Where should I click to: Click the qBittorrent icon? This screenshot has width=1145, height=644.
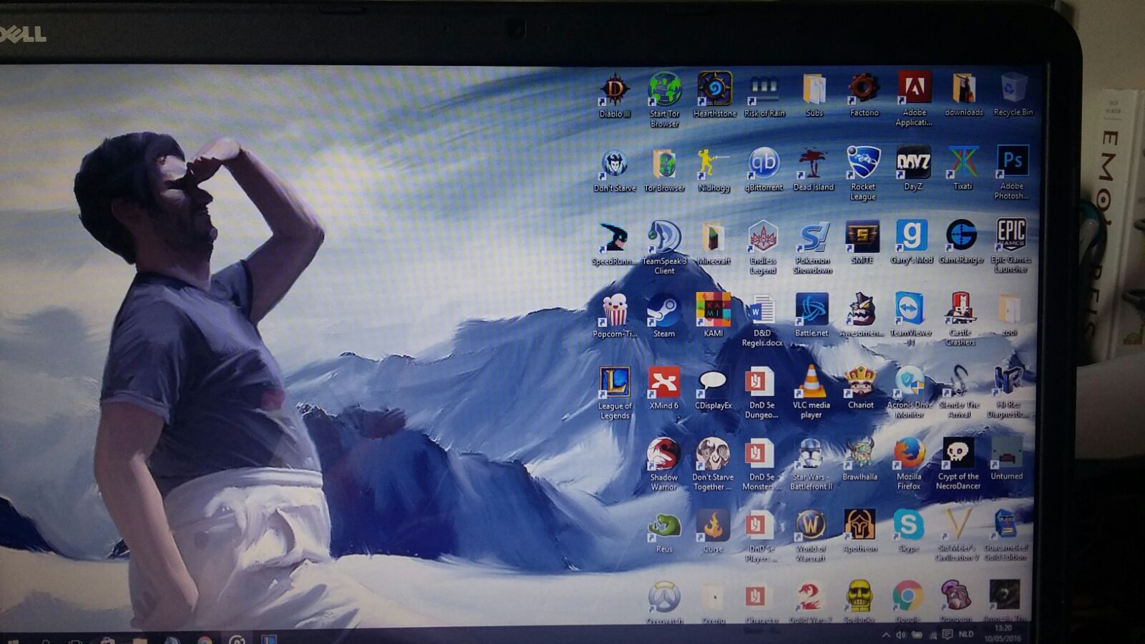click(x=764, y=164)
